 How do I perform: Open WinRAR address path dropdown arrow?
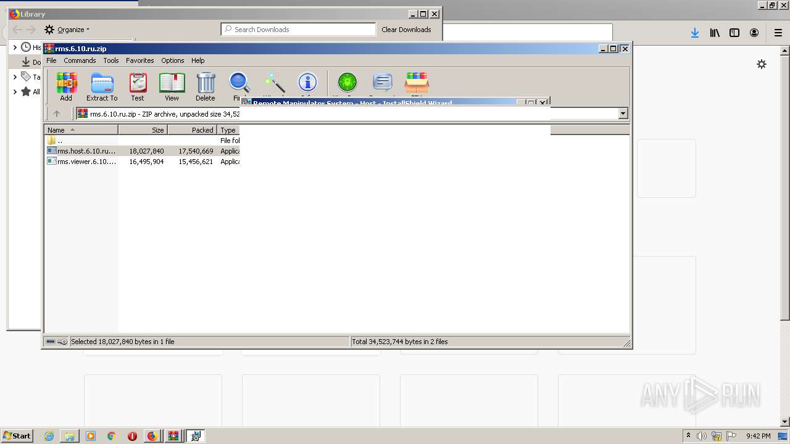[623, 113]
